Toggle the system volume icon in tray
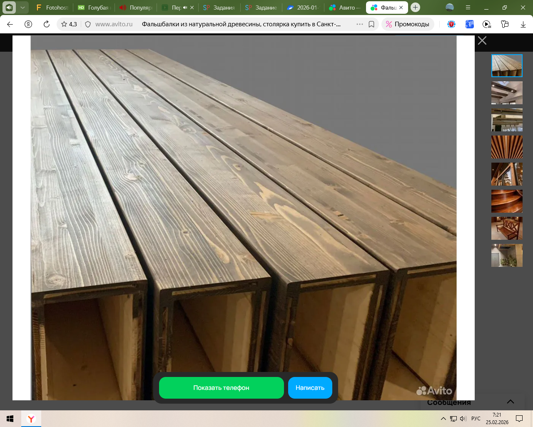533x427 pixels. 463,419
